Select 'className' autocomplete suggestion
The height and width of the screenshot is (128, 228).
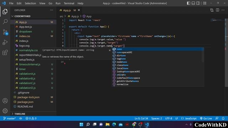tap(157, 65)
